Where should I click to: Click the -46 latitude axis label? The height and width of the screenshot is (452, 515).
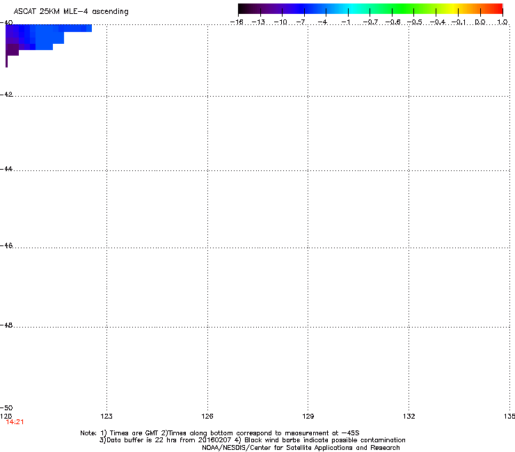coord(6,245)
